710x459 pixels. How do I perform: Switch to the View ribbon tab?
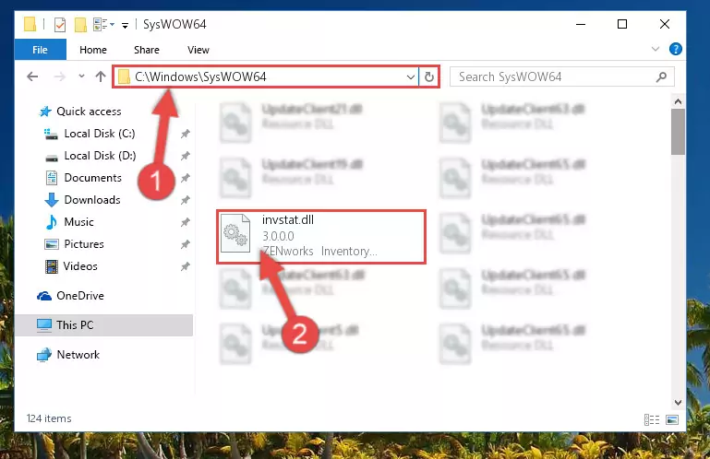coord(199,50)
